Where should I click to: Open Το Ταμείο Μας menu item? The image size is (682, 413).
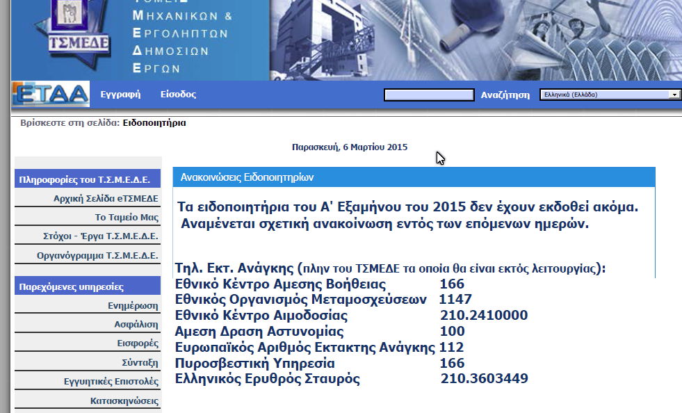[127, 218]
